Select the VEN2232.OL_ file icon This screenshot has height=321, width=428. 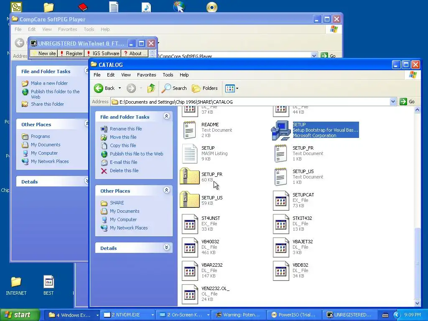[x=190, y=294]
